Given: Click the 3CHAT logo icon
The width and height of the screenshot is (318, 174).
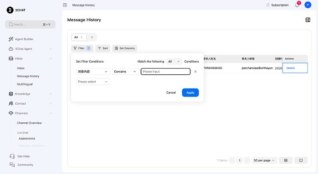Looking at the screenshot, I should (10, 10).
